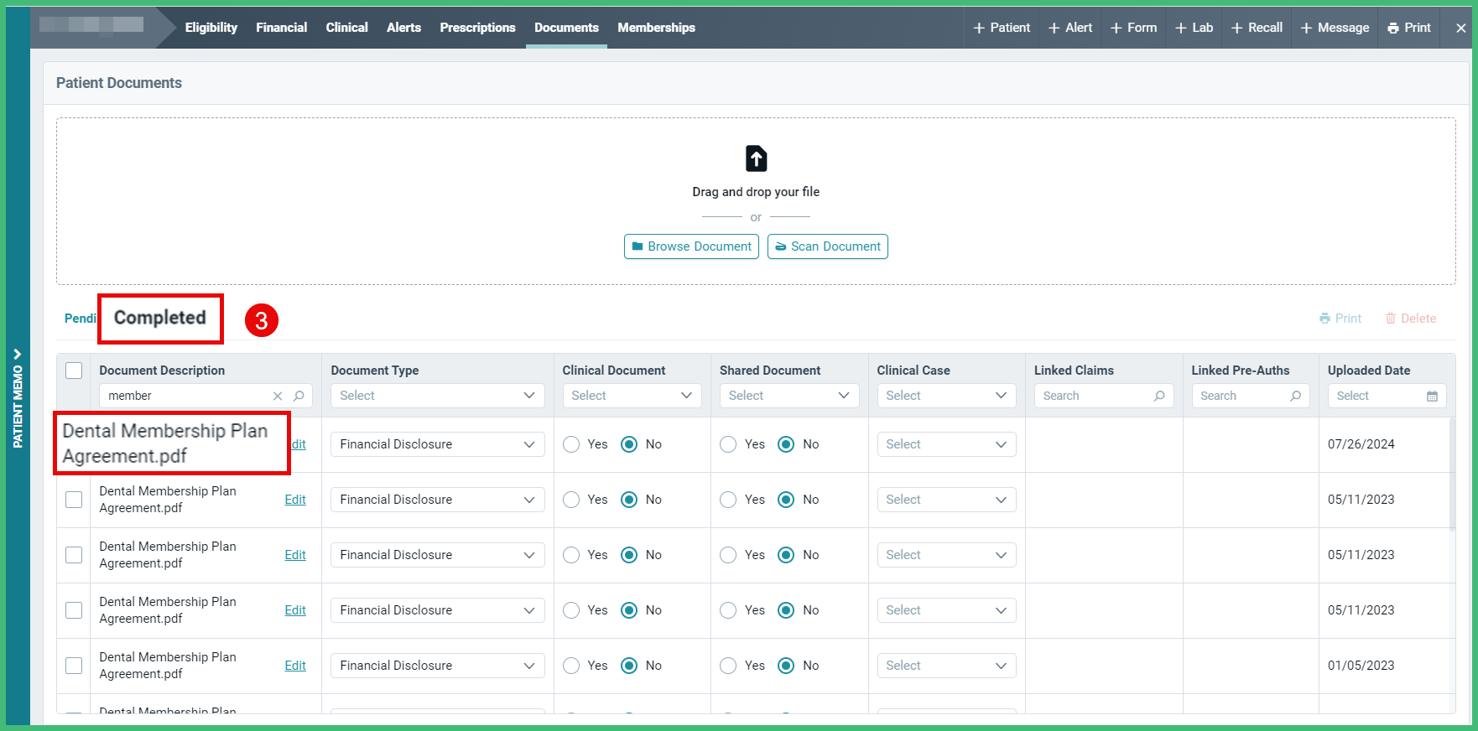The height and width of the screenshot is (731, 1478).
Task: Select Shared Document Yes for 01/05/2023 row
Action: 728,666
